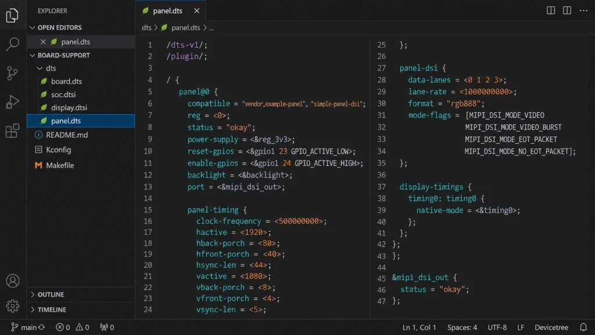Click the breadcrumb ellipsis symbol segment
Screen dimensions: 595x335
pos(212,28)
